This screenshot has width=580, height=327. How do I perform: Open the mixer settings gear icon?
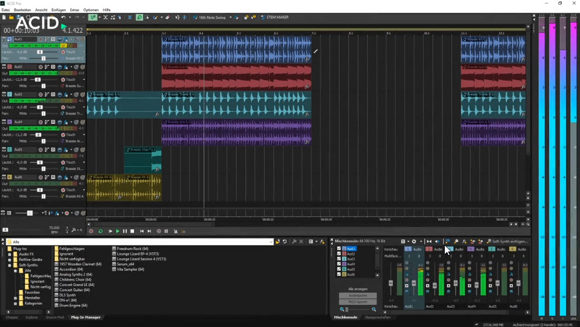[x=414, y=241]
